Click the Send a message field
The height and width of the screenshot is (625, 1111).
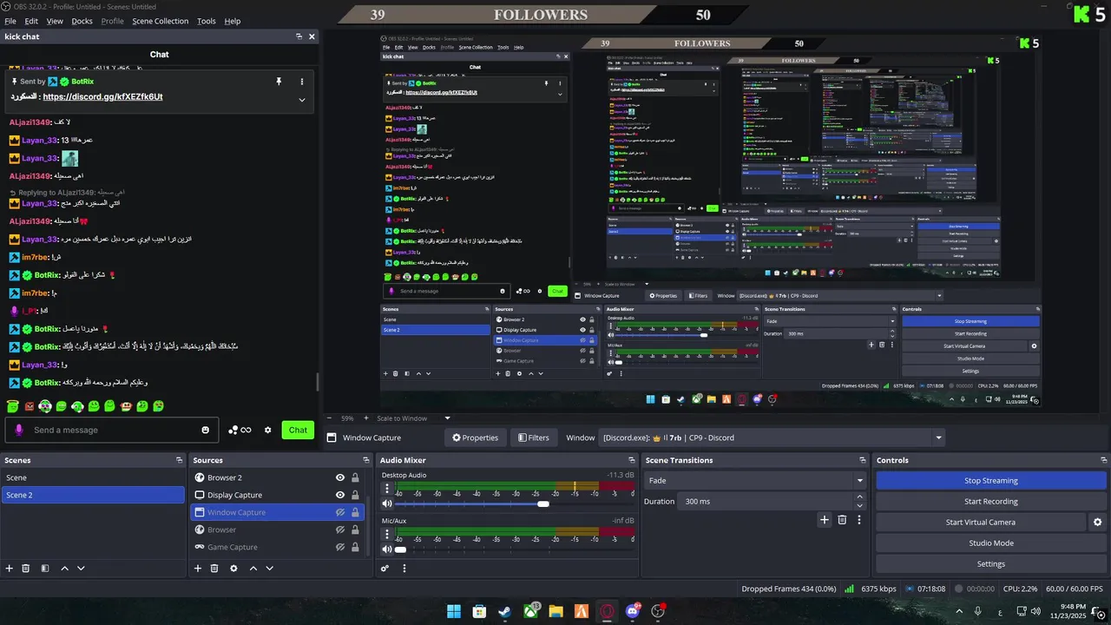tap(113, 430)
